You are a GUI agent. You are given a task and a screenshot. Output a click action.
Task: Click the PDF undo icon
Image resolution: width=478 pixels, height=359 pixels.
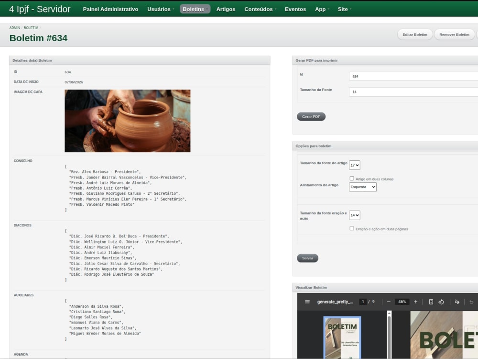point(471,302)
